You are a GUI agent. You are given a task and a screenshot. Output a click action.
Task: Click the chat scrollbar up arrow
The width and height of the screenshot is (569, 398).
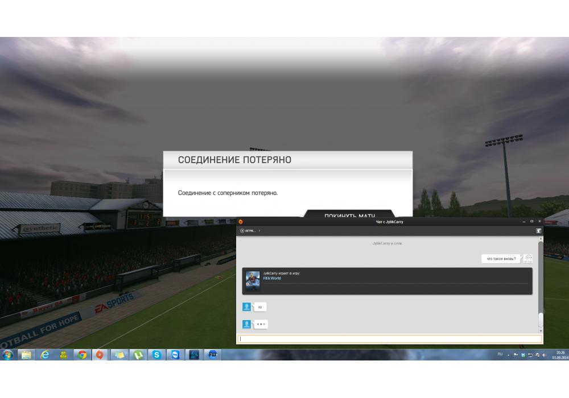coord(541,239)
